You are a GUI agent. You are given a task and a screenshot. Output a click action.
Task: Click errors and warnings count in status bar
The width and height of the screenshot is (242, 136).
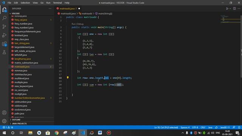click(x=8, y=128)
